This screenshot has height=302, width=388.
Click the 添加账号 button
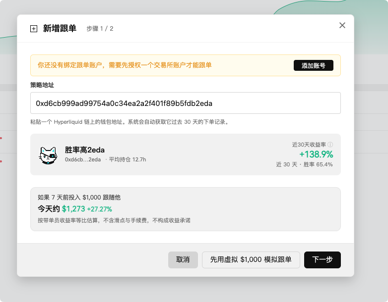pos(313,65)
